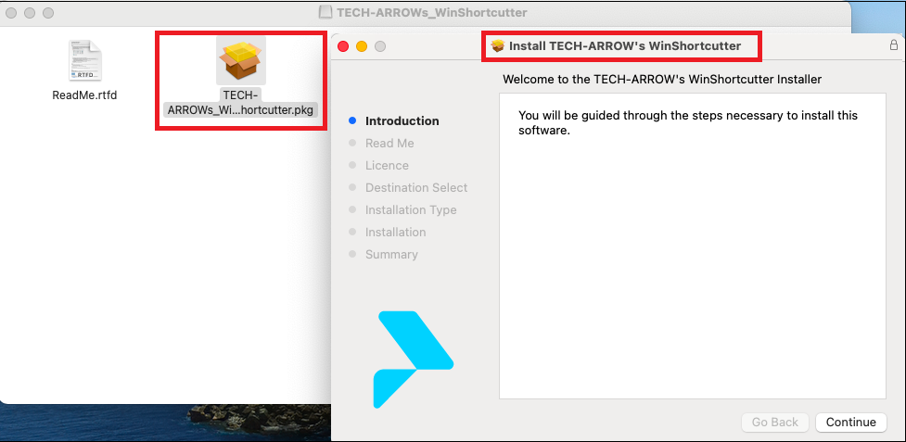Click the Summary step in sidebar
The width and height of the screenshot is (906, 442).
[390, 255]
